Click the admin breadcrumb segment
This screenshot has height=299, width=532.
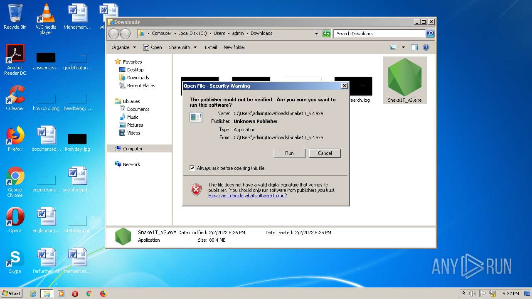(x=238, y=34)
